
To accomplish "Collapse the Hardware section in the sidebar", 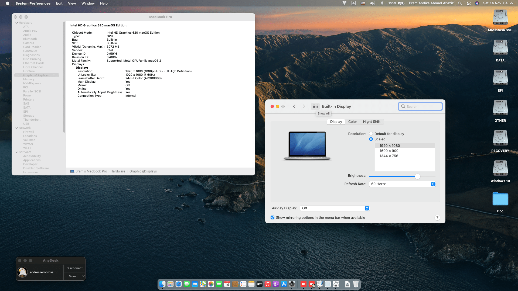I will point(17,23).
